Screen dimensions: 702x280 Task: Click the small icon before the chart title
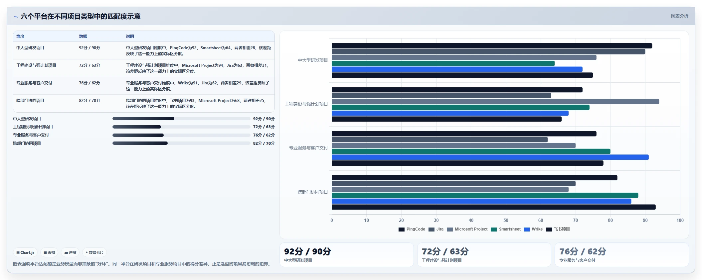click(16, 17)
